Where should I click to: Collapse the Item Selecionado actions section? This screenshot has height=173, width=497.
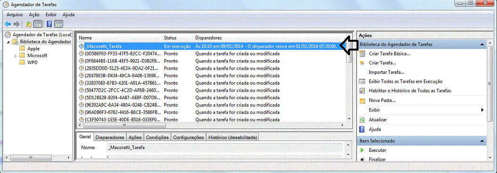pyautogui.click(x=482, y=141)
